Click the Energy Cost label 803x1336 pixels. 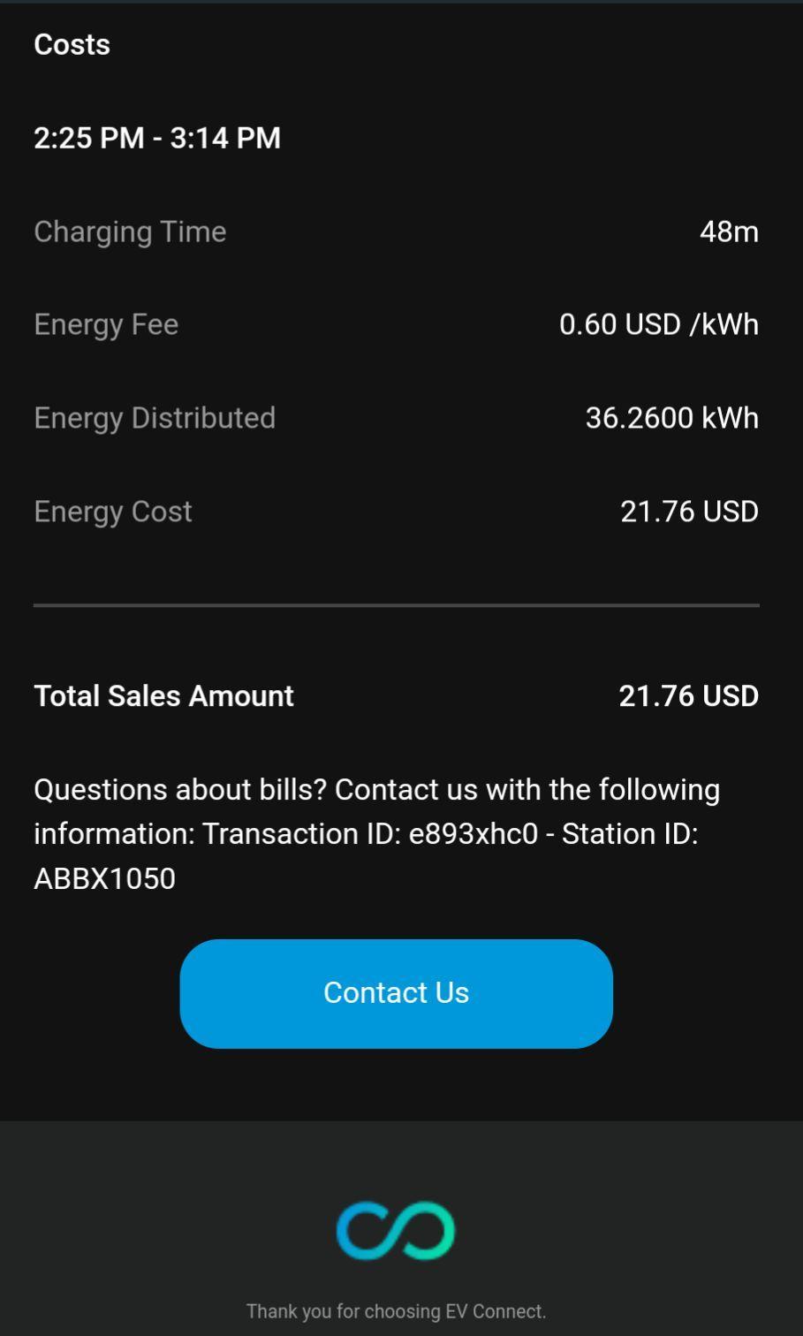click(113, 512)
